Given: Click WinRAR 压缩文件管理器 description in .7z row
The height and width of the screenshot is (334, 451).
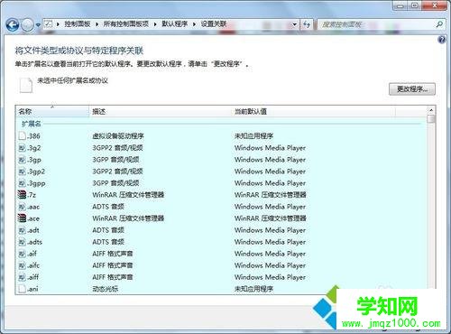Looking at the screenshot, I should [128, 195].
